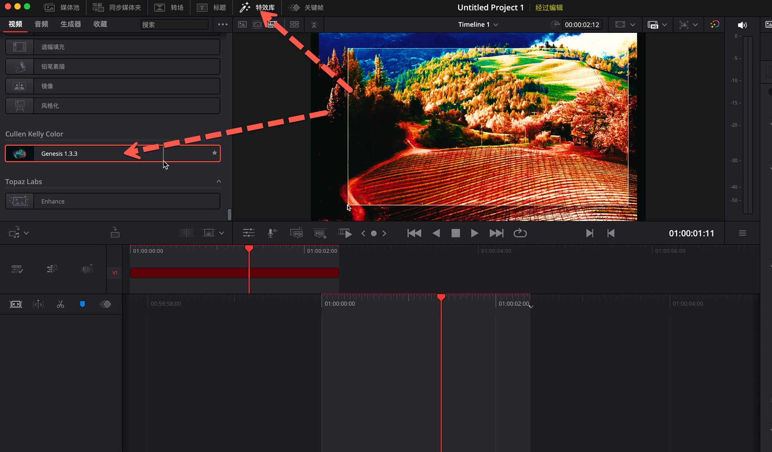Click the scissors split clip icon

(x=60, y=304)
